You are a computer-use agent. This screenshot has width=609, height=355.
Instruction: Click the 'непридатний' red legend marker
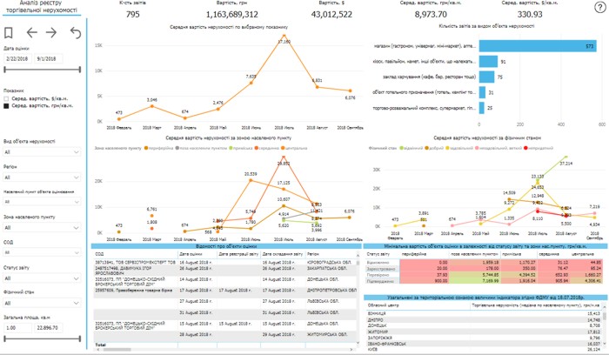[x=525, y=148]
